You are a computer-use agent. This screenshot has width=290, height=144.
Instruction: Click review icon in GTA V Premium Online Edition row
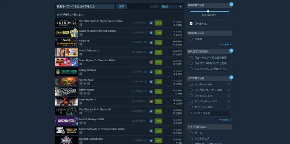click(151, 131)
